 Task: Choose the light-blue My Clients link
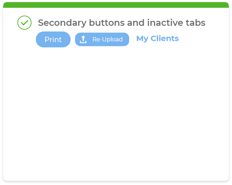pos(158,39)
